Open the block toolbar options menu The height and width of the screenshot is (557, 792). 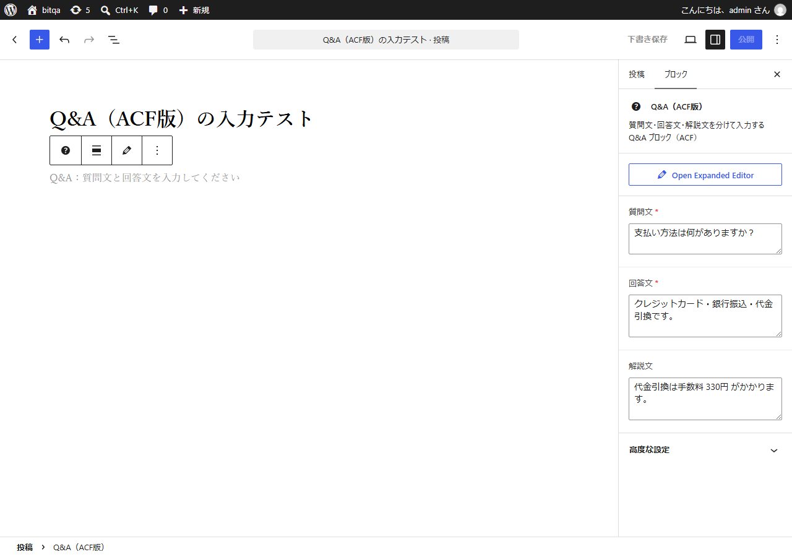click(157, 150)
